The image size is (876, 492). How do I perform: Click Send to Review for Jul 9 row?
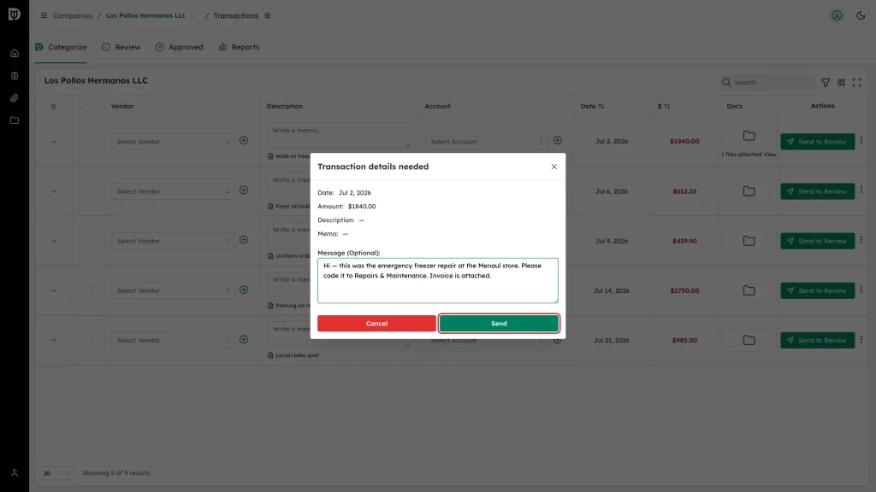click(x=817, y=241)
